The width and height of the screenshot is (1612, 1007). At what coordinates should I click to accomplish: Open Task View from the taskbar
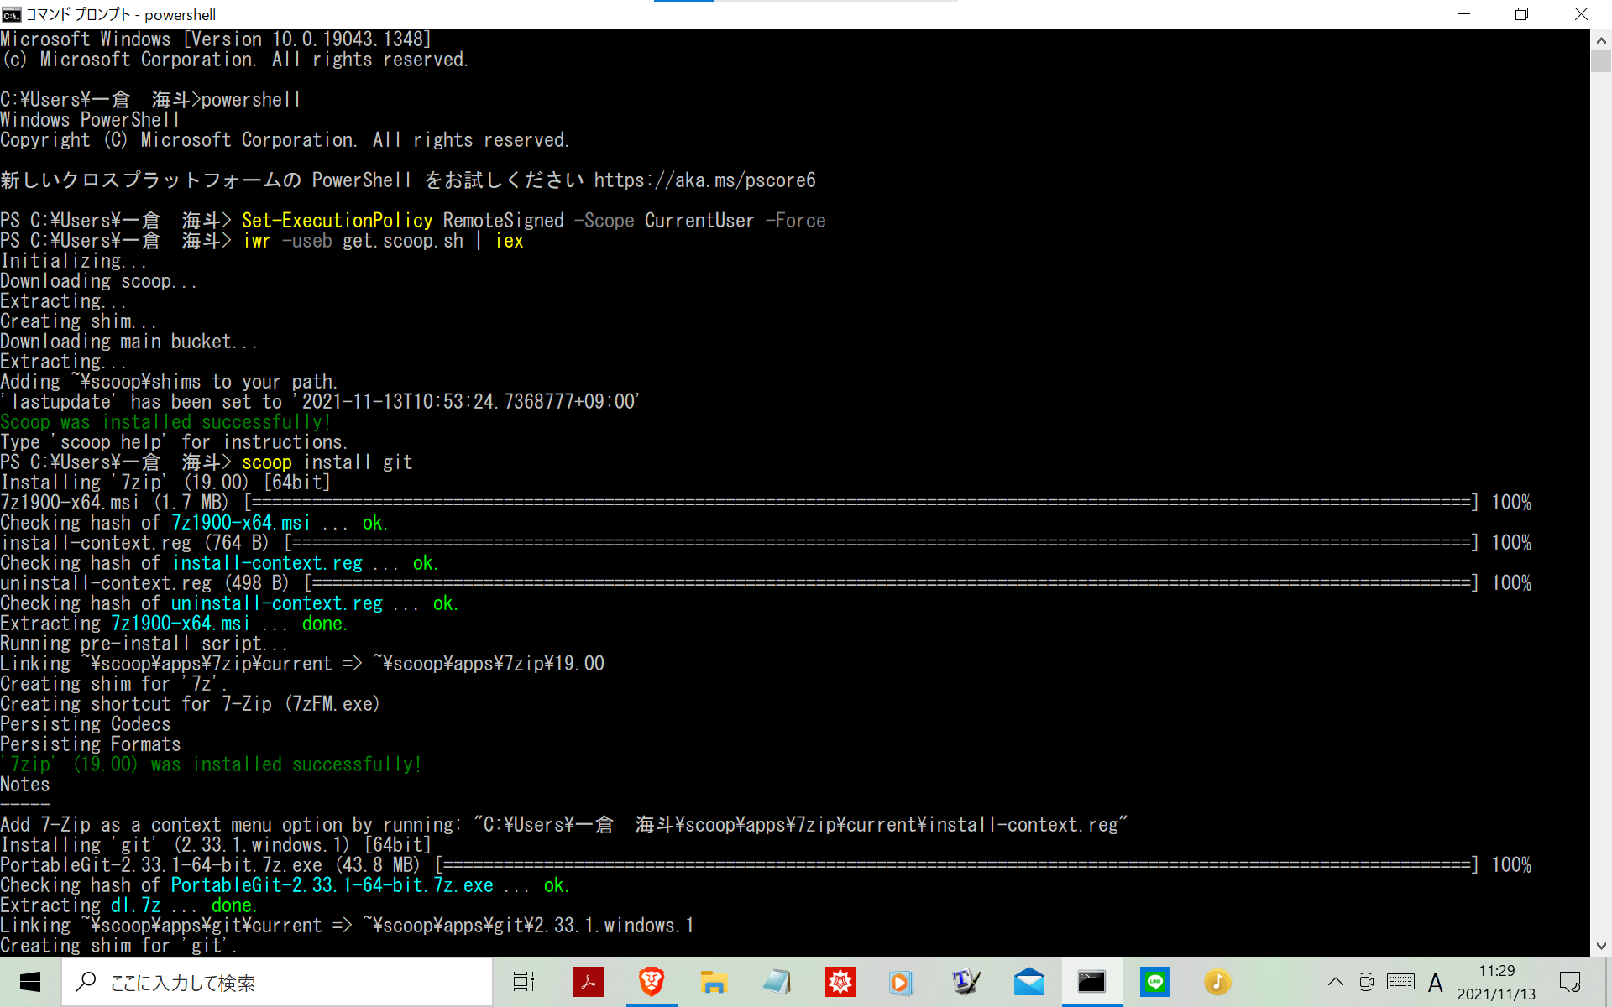(x=524, y=982)
